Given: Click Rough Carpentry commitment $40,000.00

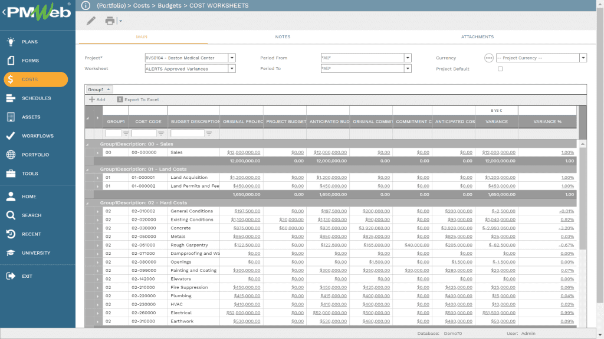Looking at the screenshot, I should click(x=417, y=245).
